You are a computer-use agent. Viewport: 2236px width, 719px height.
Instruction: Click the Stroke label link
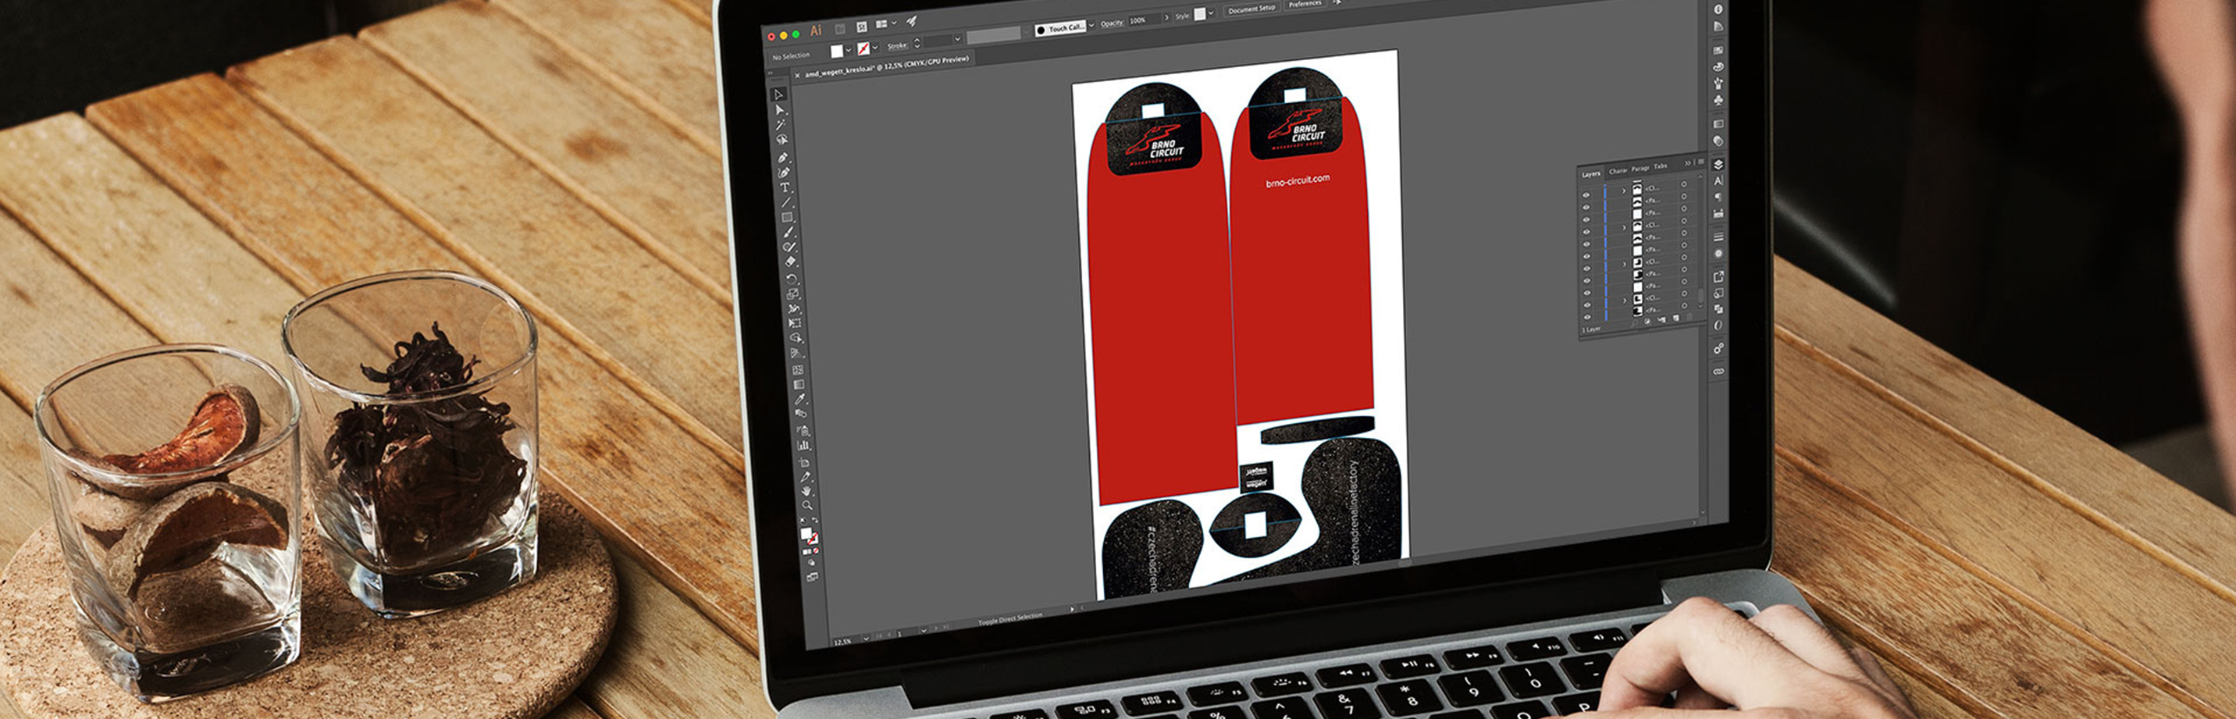[x=898, y=46]
